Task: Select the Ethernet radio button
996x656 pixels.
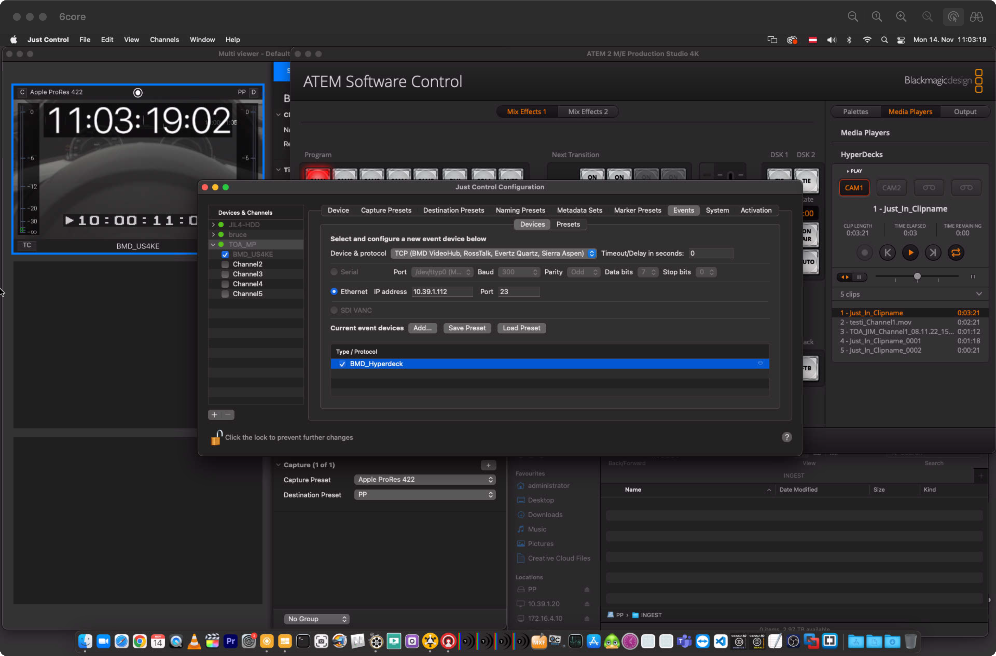Action: [x=334, y=292]
